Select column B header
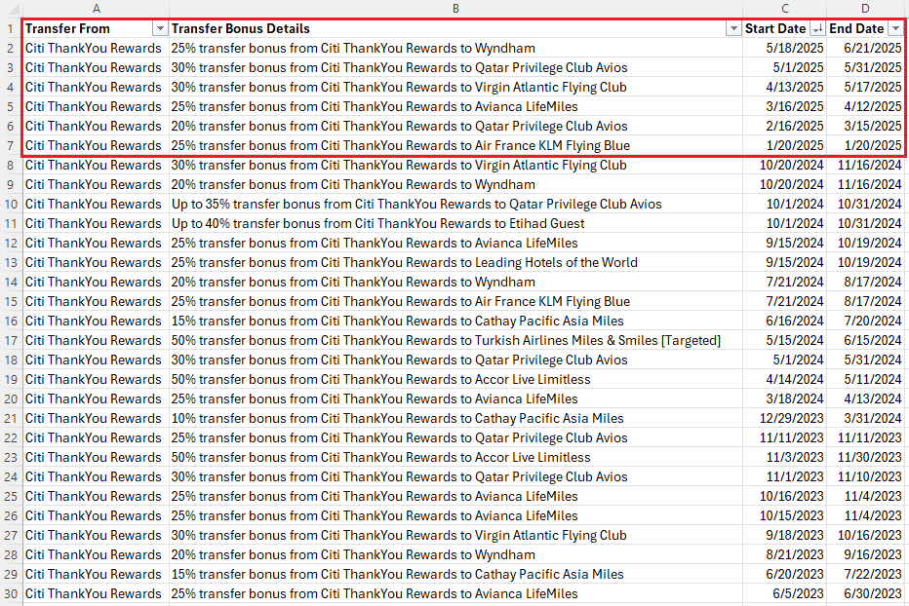The width and height of the screenshot is (909, 606). point(455,9)
